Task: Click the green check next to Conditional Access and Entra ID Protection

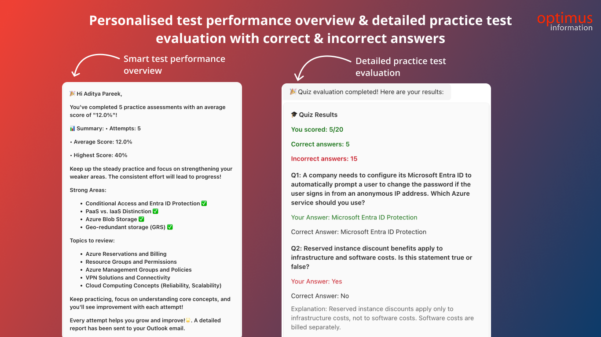Action: pos(204,204)
